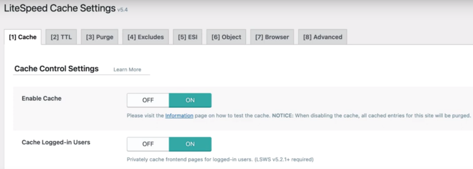This screenshot has width=473, height=169.
Task: Open the [2] TTL tab
Action: [x=61, y=37]
